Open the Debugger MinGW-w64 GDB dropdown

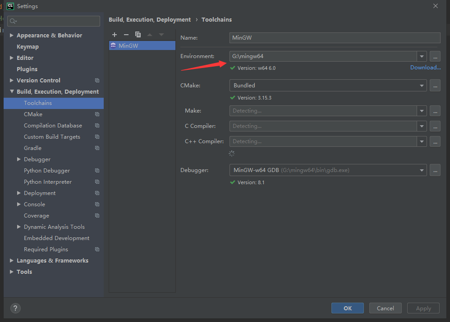[x=422, y=170]
